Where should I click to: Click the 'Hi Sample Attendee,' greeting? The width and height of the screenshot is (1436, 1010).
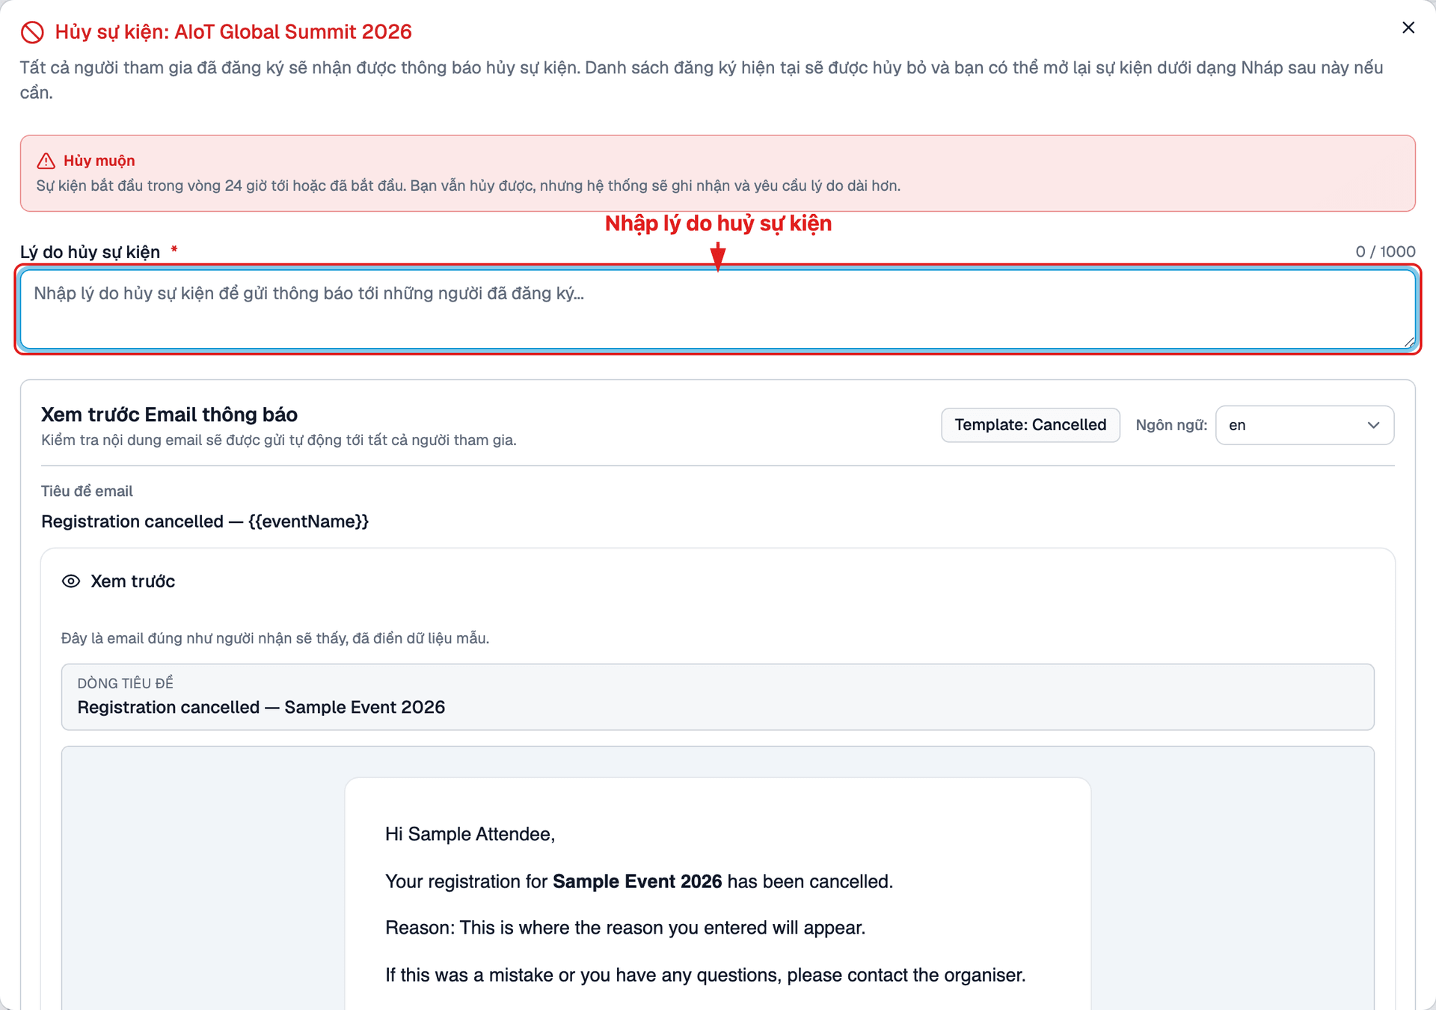[470, 834]
